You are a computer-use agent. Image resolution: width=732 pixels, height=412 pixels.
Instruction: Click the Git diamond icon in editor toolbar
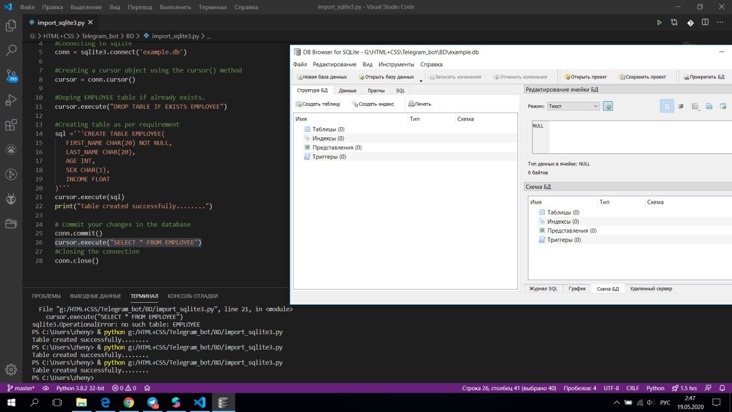[x=690, y=22]
